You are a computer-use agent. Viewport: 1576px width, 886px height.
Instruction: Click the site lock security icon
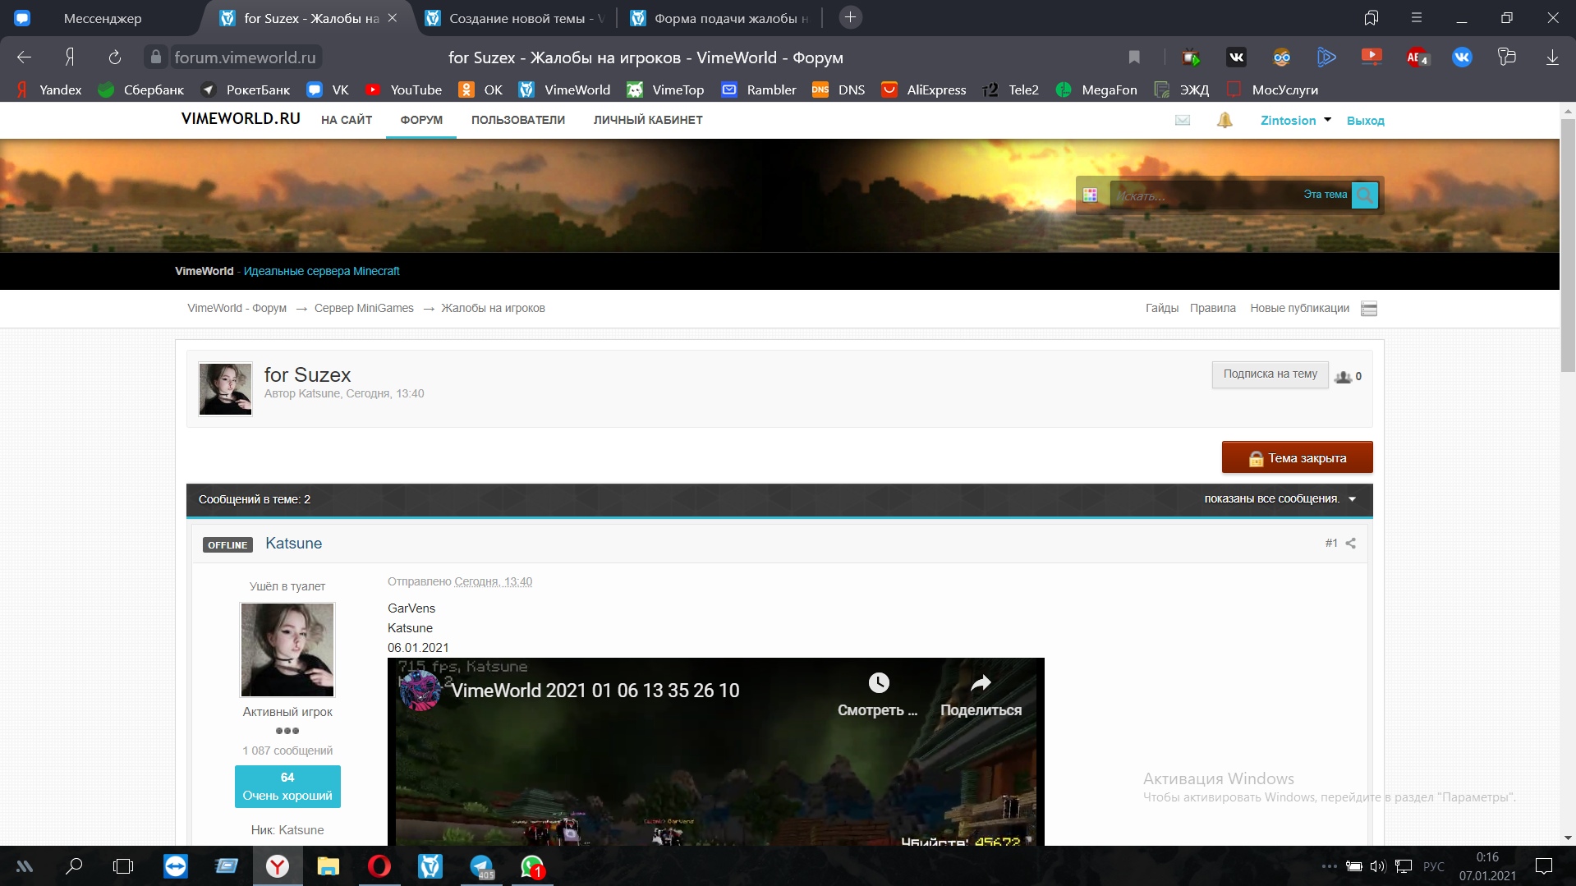click(x=155, y=57)
